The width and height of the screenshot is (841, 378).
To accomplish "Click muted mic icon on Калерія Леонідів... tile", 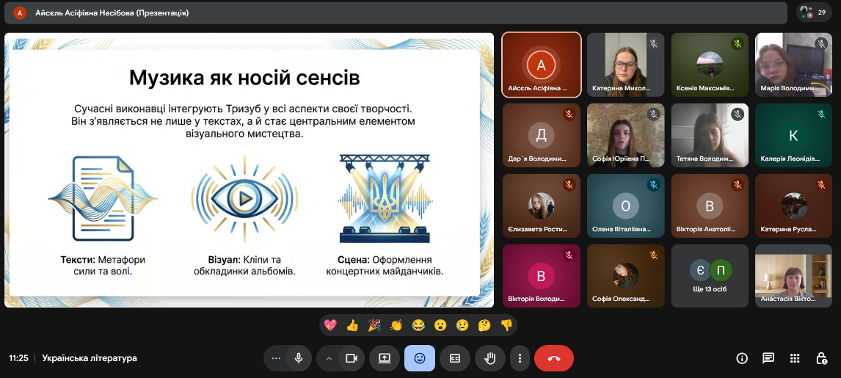I will 821,115.
